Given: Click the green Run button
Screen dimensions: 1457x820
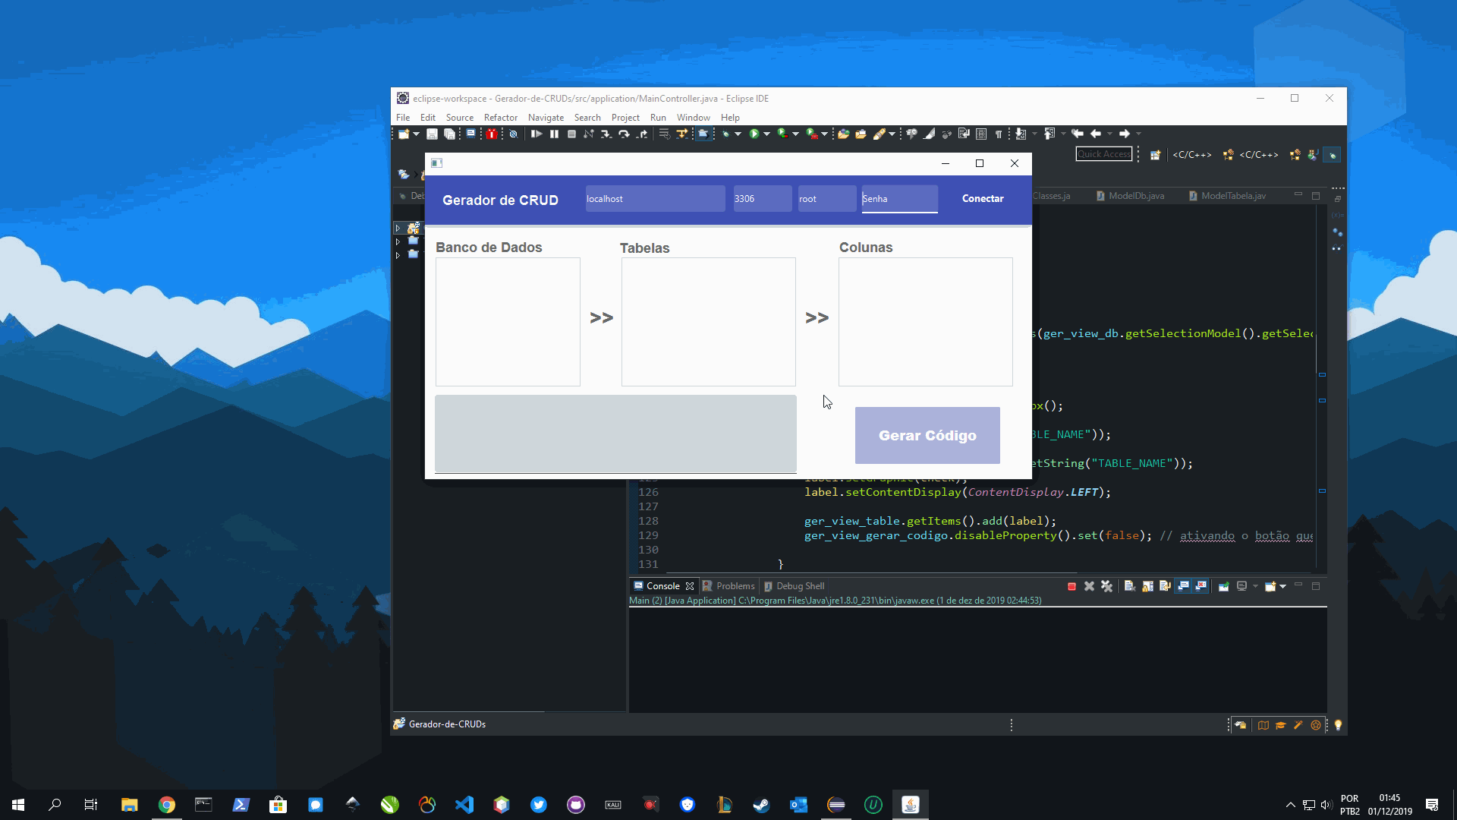Looking at the screenshot, I should pyautogui.click(x=754, y=134).
